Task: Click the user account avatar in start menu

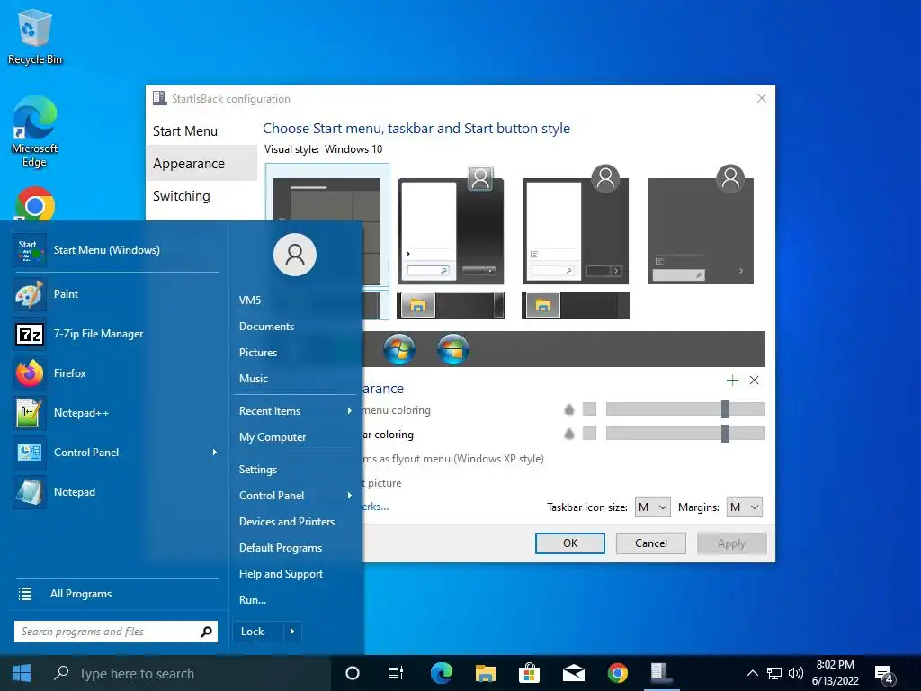Action: coord(295,255)
